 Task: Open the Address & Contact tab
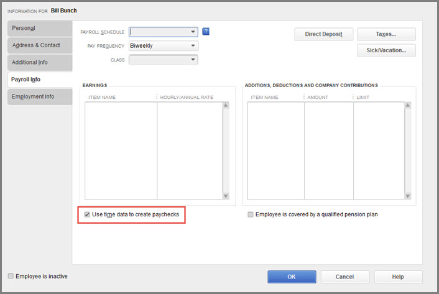[x=40, y=45]
